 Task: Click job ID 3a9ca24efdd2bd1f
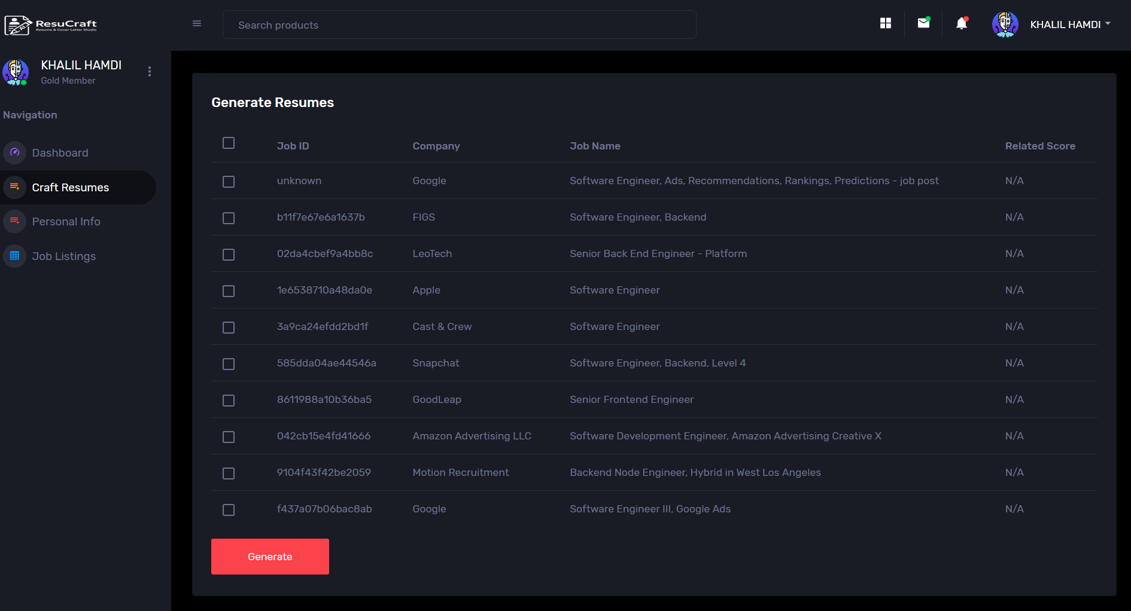tap(323, 326)
